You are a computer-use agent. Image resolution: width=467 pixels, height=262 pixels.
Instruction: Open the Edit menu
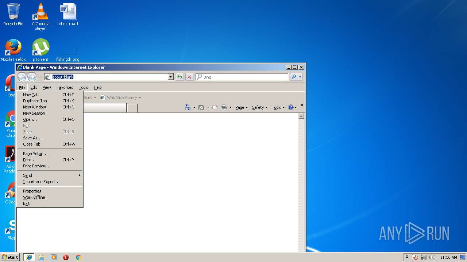pos(34,87)
